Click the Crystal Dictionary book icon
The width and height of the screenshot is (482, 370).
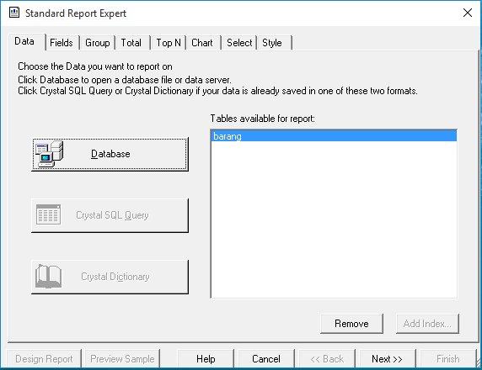coord(49,276)
